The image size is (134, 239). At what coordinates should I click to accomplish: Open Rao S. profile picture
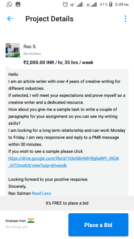point(13,50)
